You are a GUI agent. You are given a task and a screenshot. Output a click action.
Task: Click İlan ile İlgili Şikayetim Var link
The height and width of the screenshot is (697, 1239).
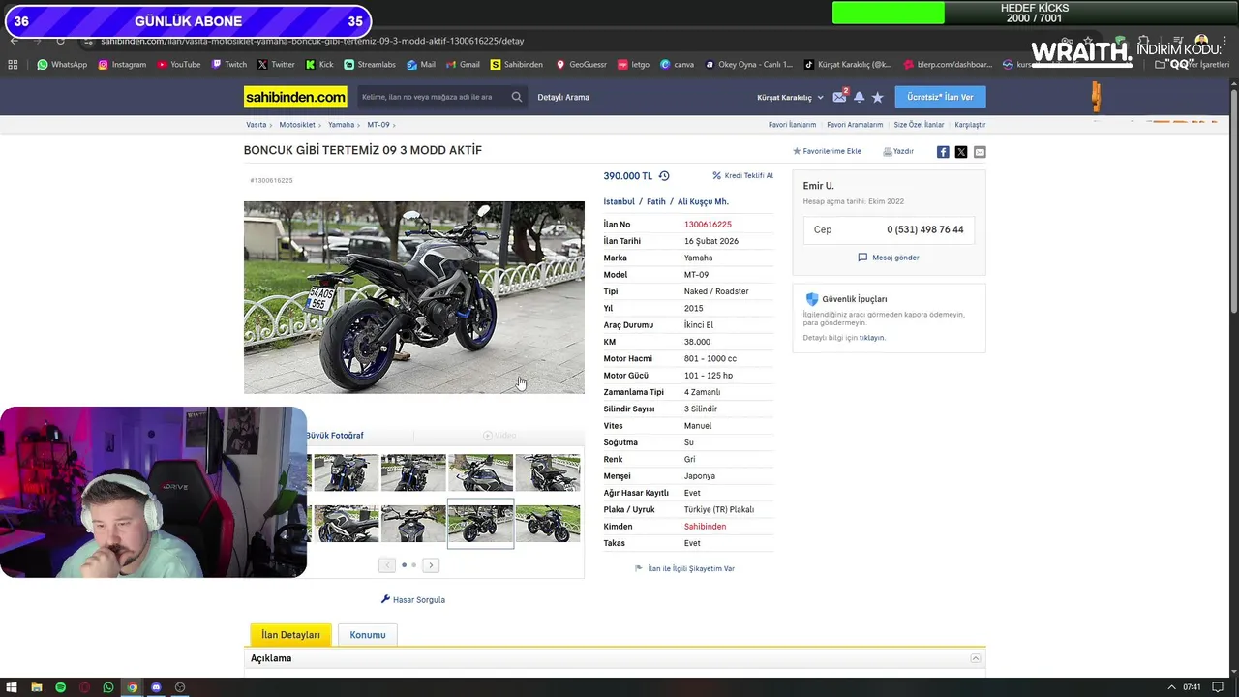tap(684, 569)
